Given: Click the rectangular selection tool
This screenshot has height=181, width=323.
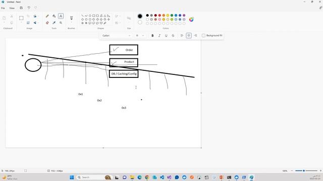Looking at the screenshot, I should 21,18.
